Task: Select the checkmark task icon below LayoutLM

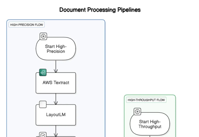Action: pyautogui.click(x=43, y=135)
